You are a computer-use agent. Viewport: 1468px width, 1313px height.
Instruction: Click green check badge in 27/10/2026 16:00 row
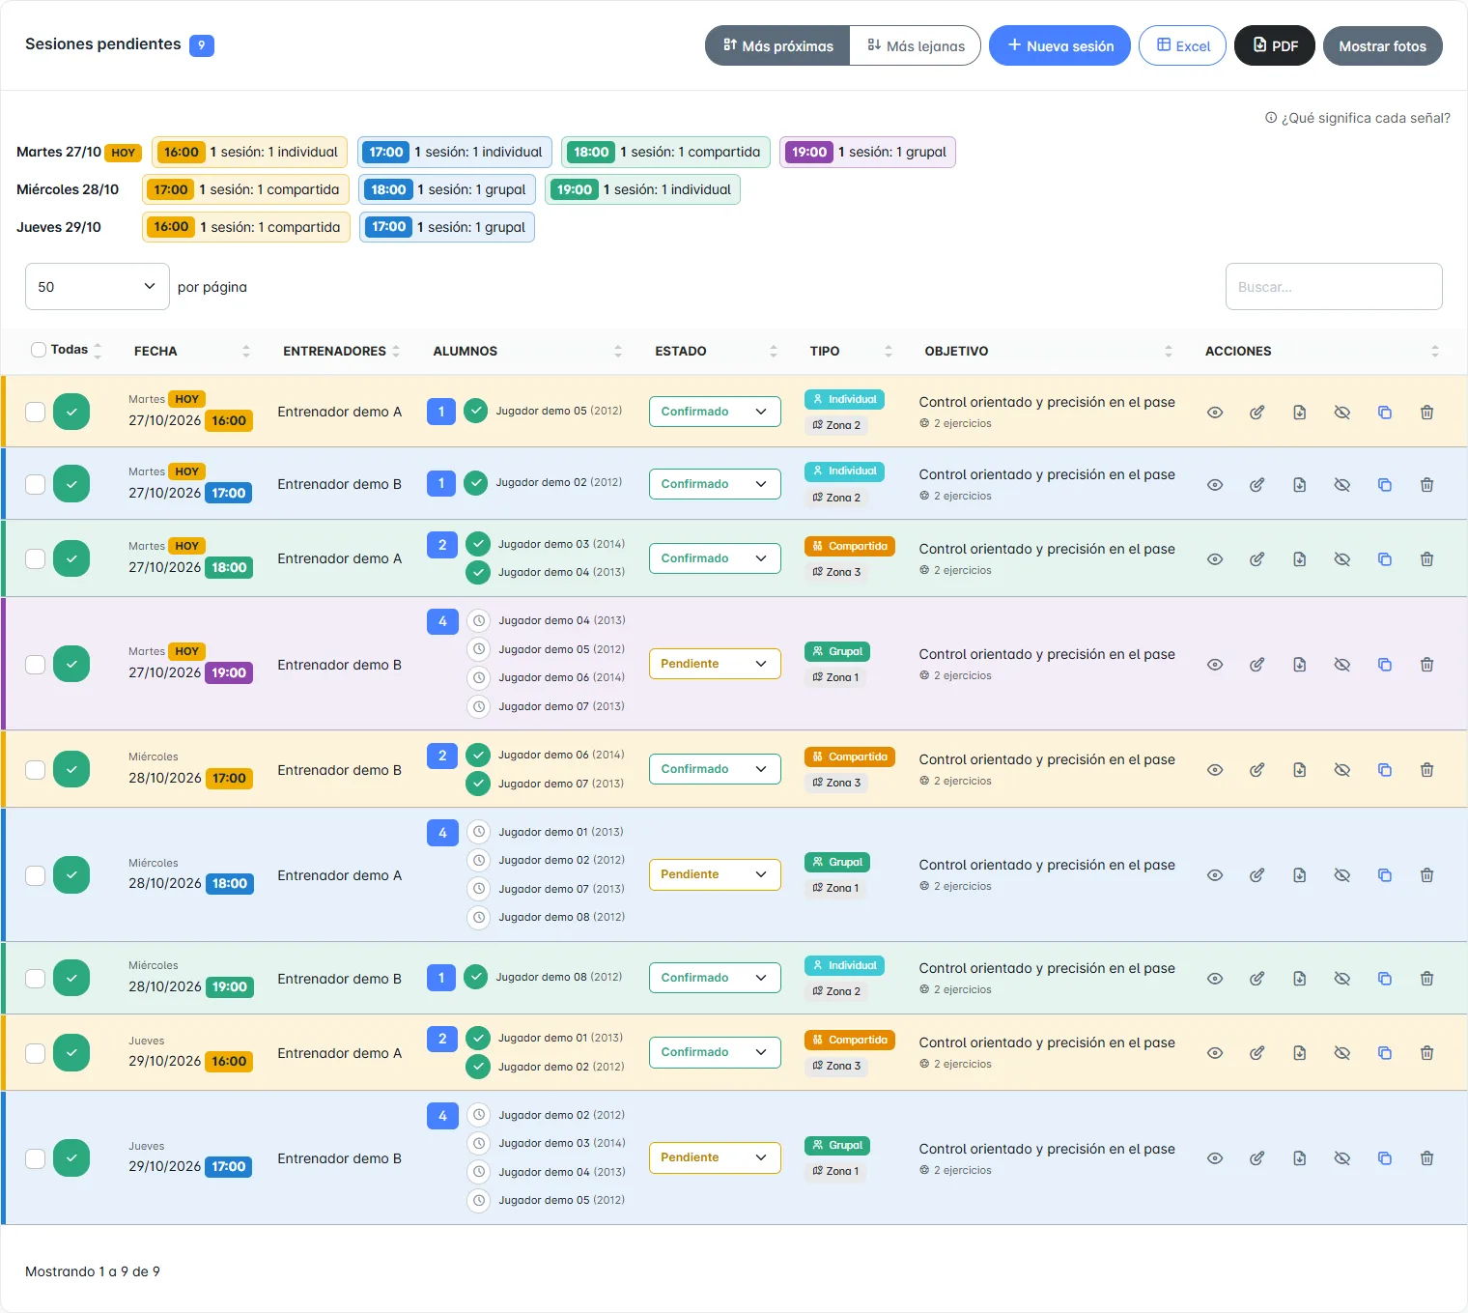click(x=71, y=412)
